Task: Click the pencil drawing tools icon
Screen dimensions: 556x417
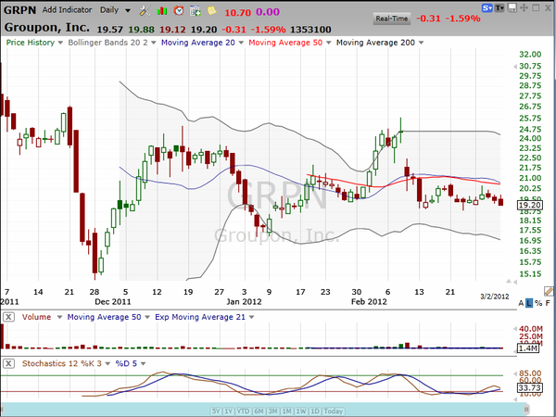Action: click(x=549, y=292)
